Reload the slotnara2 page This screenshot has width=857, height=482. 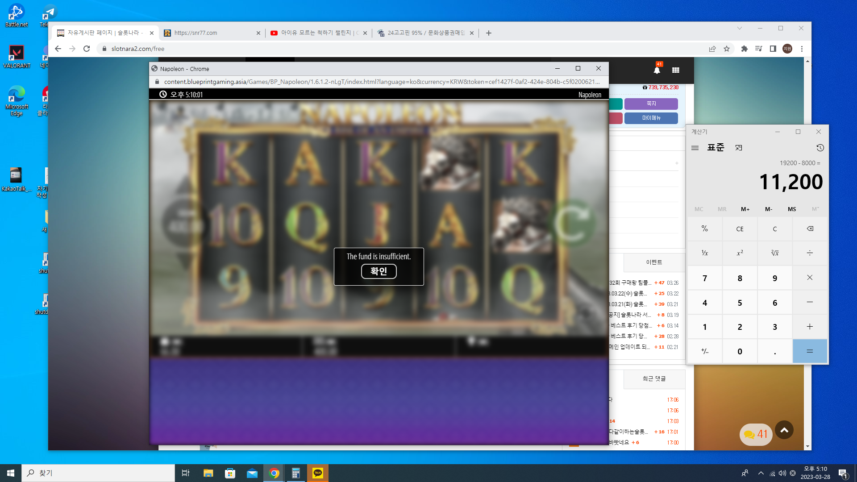(87, 49)
